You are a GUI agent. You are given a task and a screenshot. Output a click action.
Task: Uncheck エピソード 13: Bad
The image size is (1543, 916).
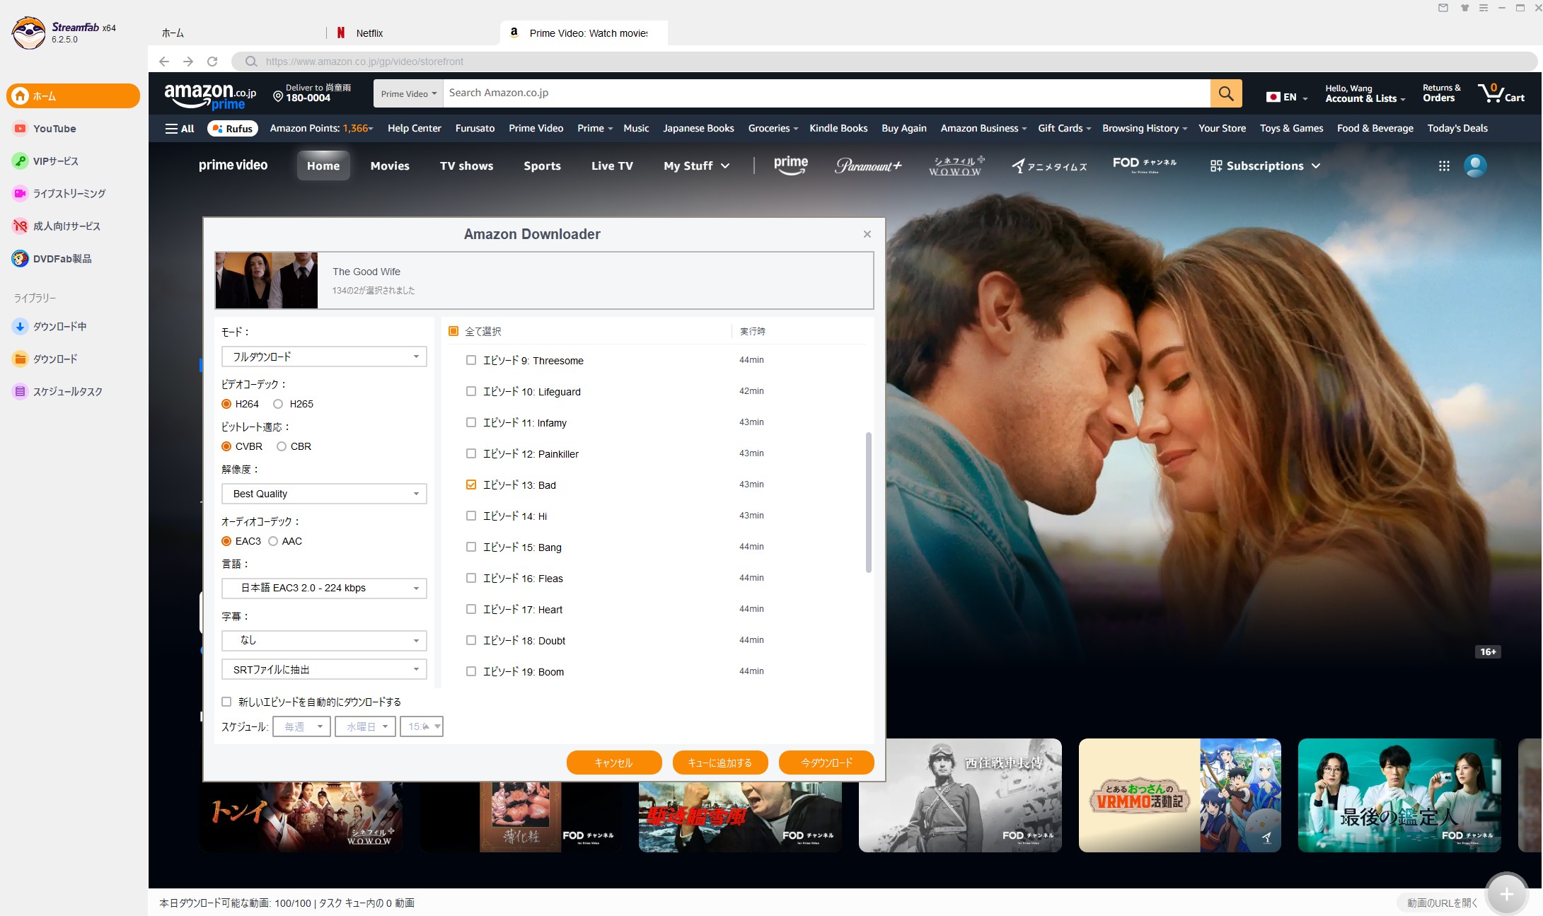coord(471,485)
